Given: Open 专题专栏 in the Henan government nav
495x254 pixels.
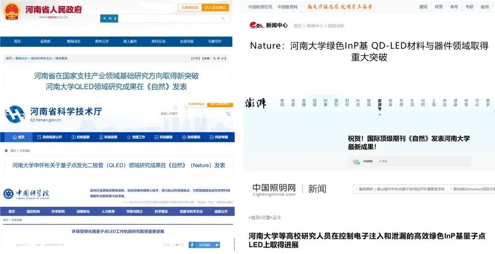Looking at the screenshot, I should pyautogui.click(x=214, y=41).
